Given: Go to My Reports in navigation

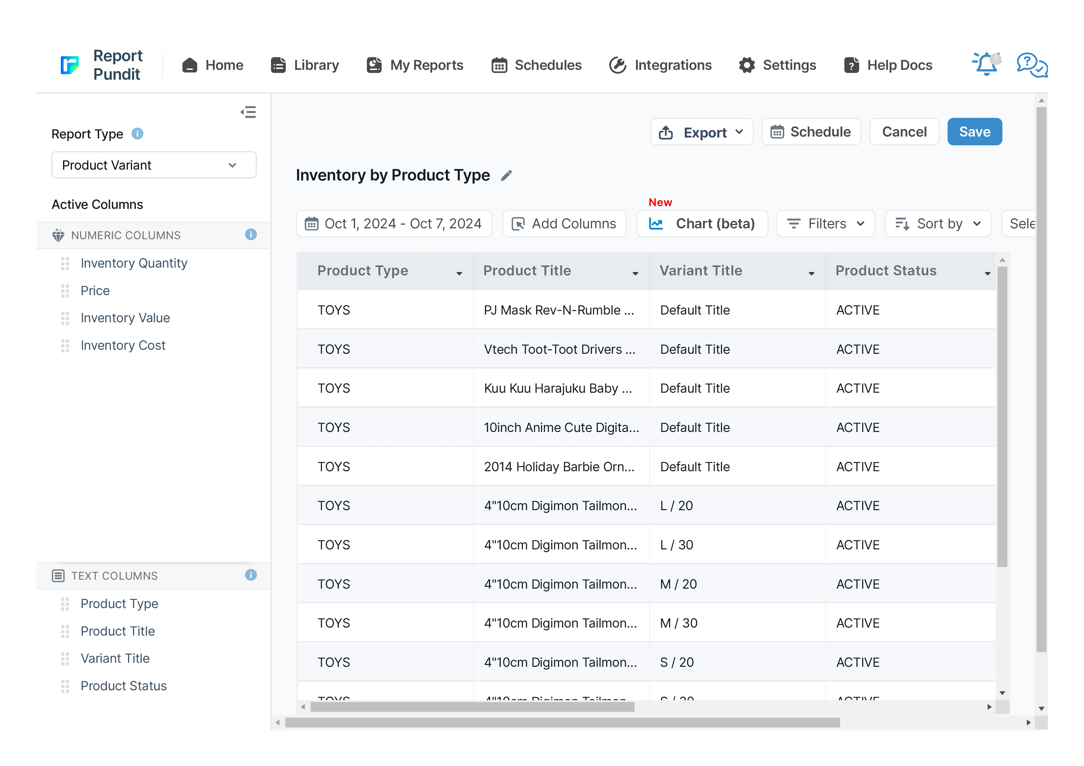Looking at the screenshot, I should [415, 65].
